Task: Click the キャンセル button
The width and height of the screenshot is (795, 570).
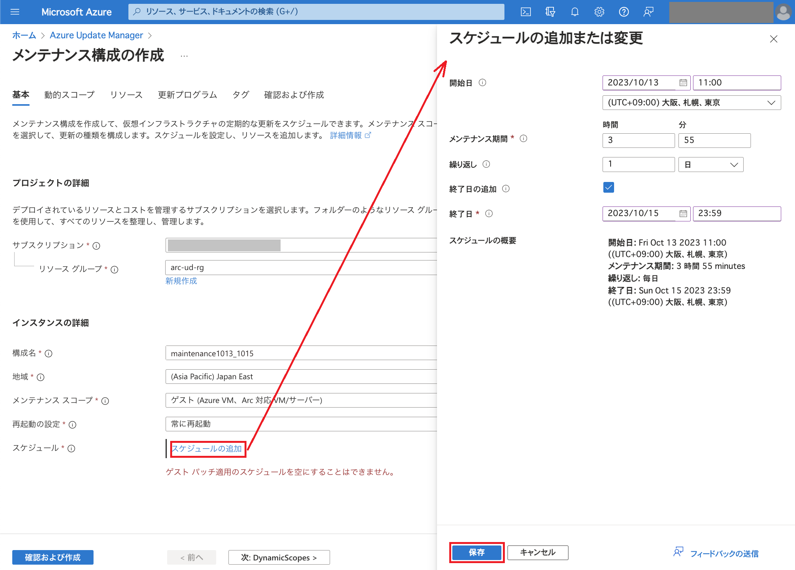Action: 538,552
